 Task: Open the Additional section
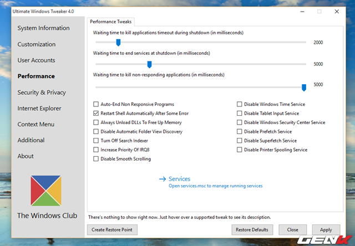[31, 140]
